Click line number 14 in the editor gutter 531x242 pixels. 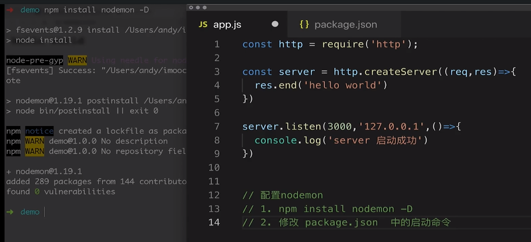point(214,222)
